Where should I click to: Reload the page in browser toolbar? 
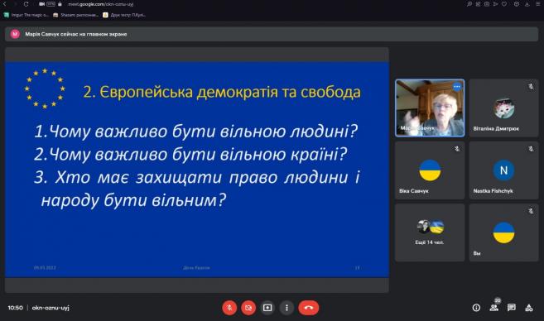click(26, 4)
